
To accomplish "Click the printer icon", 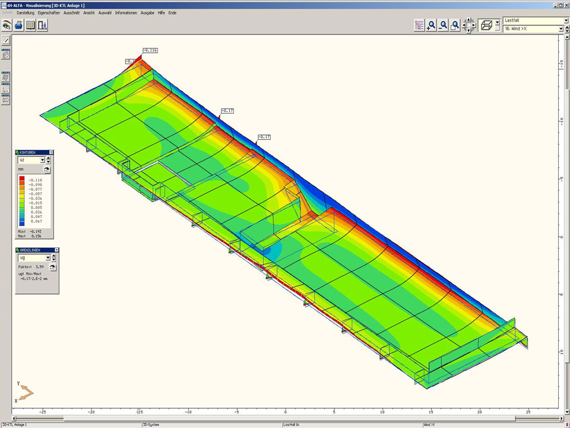I will [19, 25].
